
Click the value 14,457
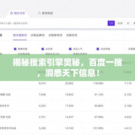click(x=69, y=117)
